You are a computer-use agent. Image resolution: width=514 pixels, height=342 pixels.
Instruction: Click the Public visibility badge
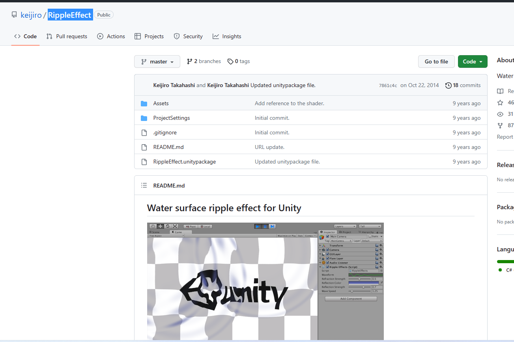click(104, 15)
